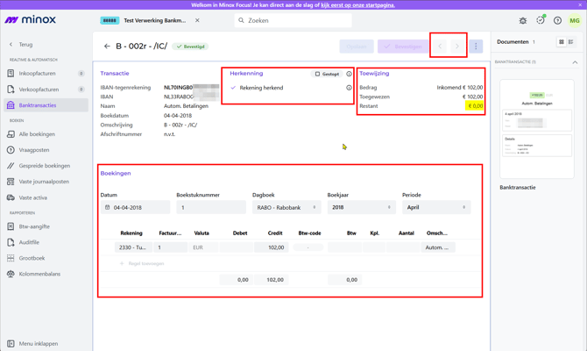
Task: Open the help question mark icon
Action: point(557,21)
